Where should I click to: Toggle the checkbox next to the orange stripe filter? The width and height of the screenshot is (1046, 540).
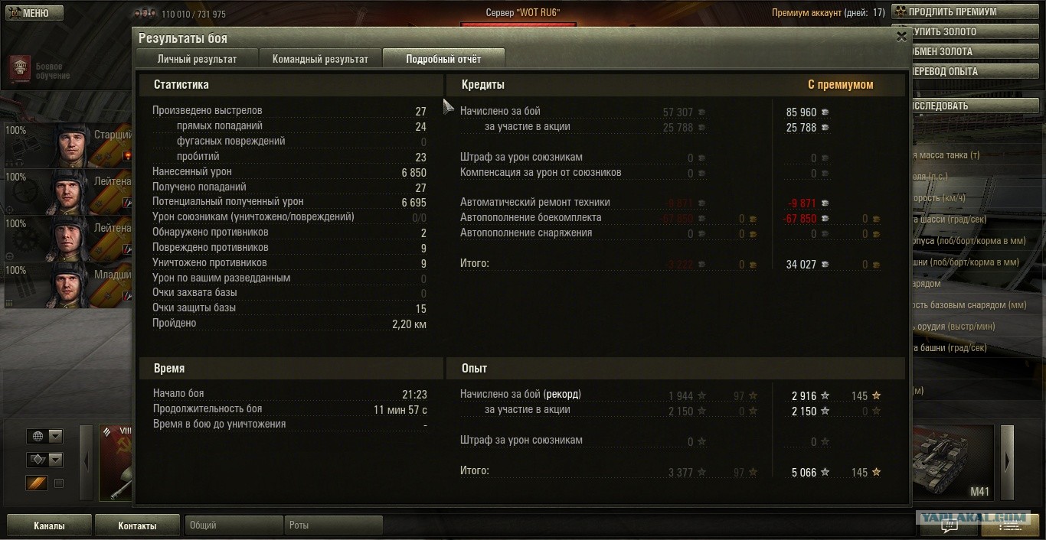(59, 483)
